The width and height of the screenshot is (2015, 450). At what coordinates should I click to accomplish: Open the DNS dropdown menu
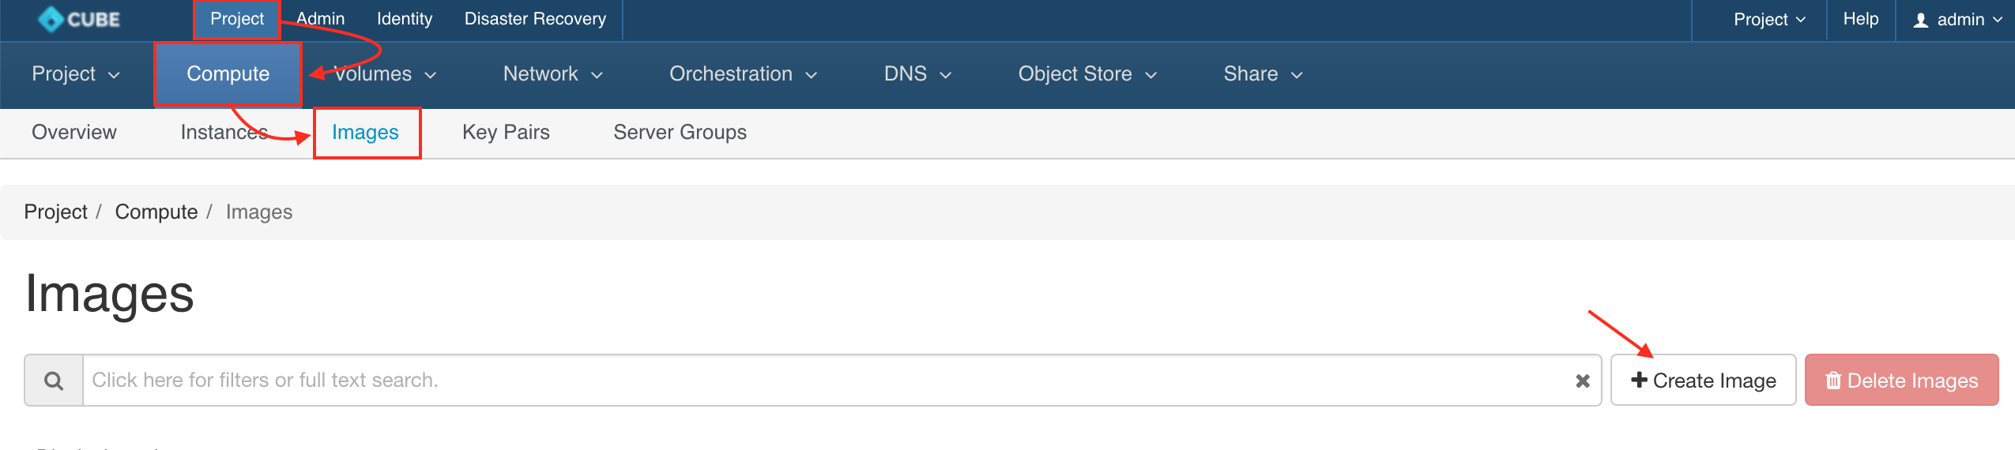point(917,74)
